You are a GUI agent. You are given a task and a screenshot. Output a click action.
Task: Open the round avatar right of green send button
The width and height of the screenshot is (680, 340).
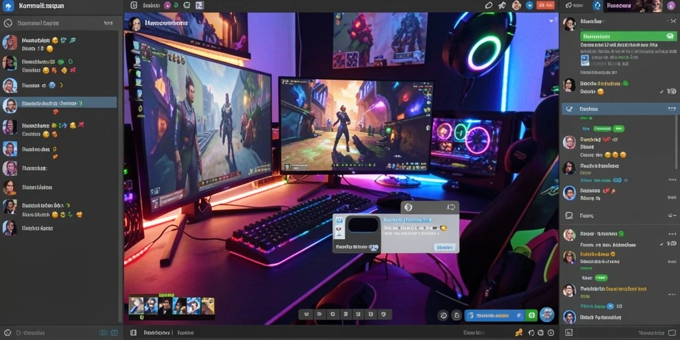click(x=547, y=315)
